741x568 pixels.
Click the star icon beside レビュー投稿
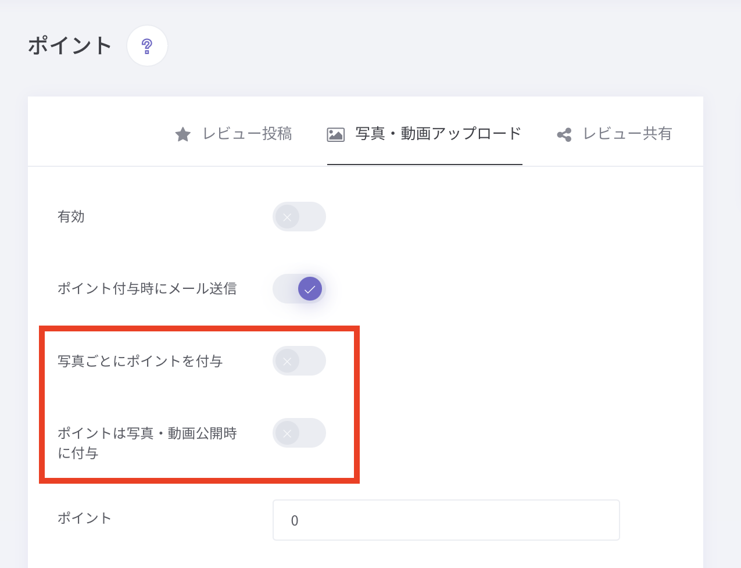(x=183, y=135)
